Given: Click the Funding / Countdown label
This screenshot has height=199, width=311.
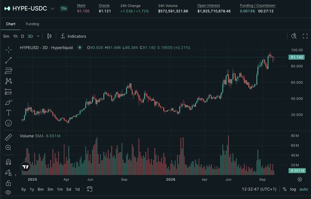Looking at the screenshot, I should click(257, 5).
